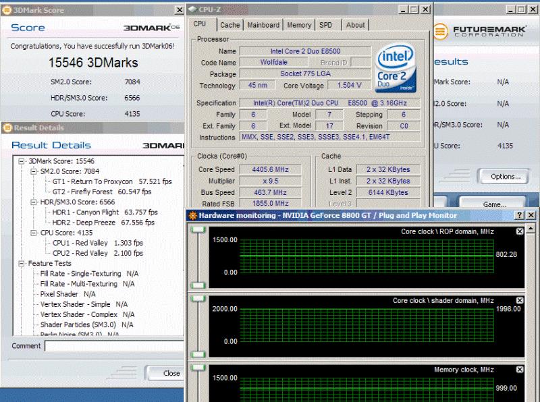Click the Rated FSB value 1855.0 MHz
Viewport: 540px width, 402px height.
click(x=271, y=204)
